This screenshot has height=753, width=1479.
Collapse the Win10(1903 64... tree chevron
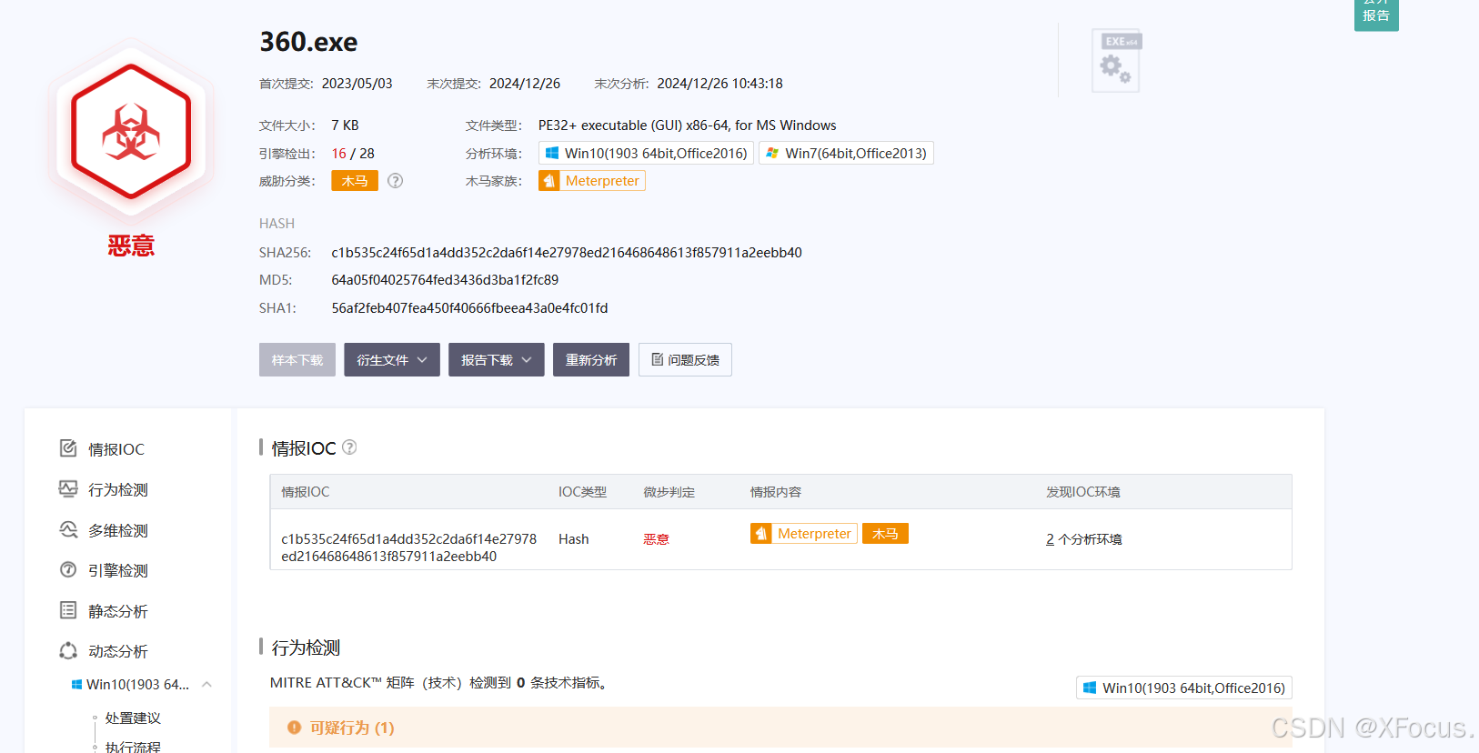(207, 684)
